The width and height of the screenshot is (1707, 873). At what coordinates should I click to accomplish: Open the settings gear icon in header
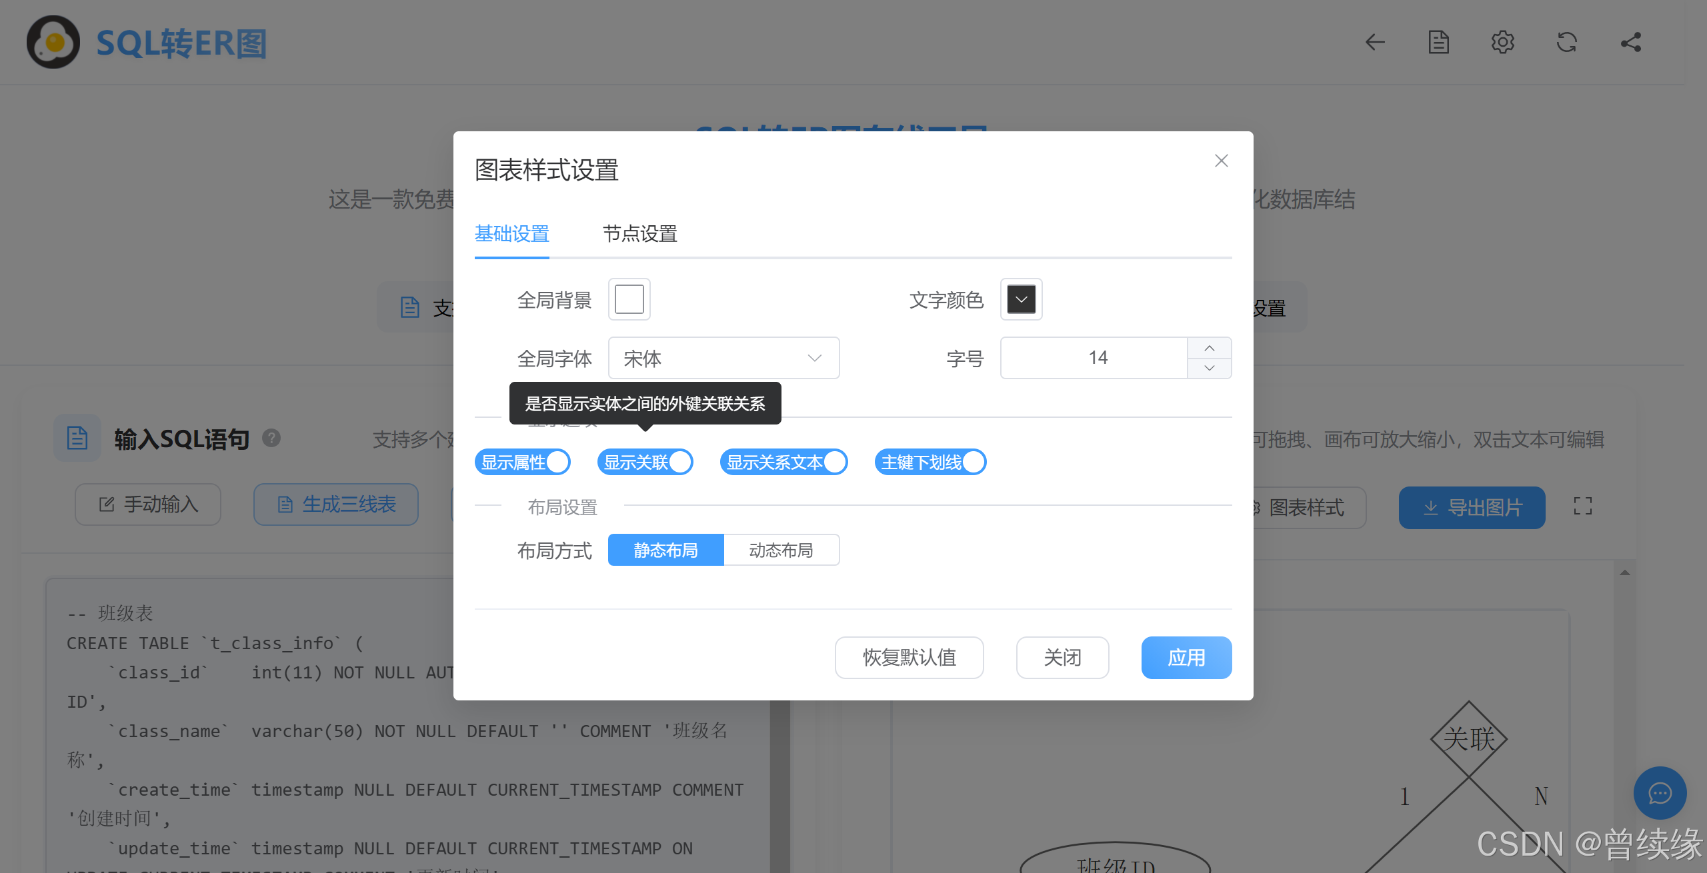pos(1502,43)
